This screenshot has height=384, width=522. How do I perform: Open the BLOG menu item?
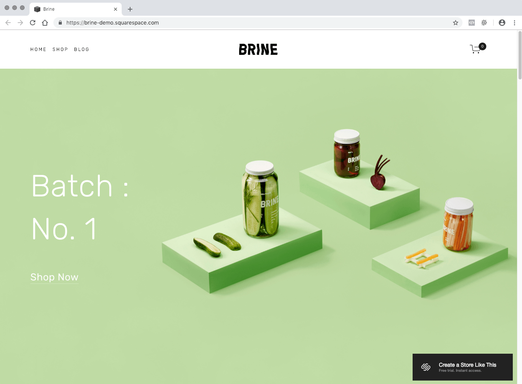pos(81,49)
